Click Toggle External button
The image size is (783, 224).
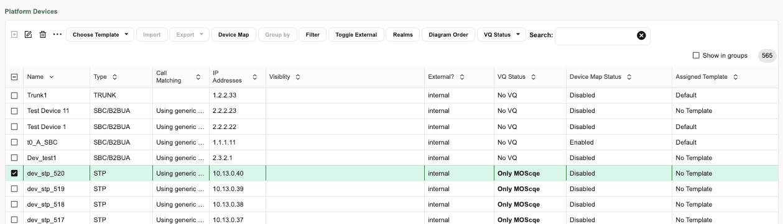pyautogui.click(x=356, y=35)
